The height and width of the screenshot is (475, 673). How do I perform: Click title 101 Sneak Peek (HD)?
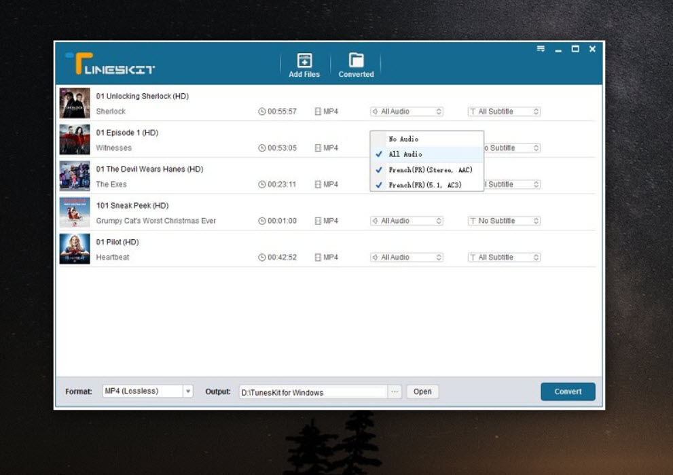pos(132,206)
